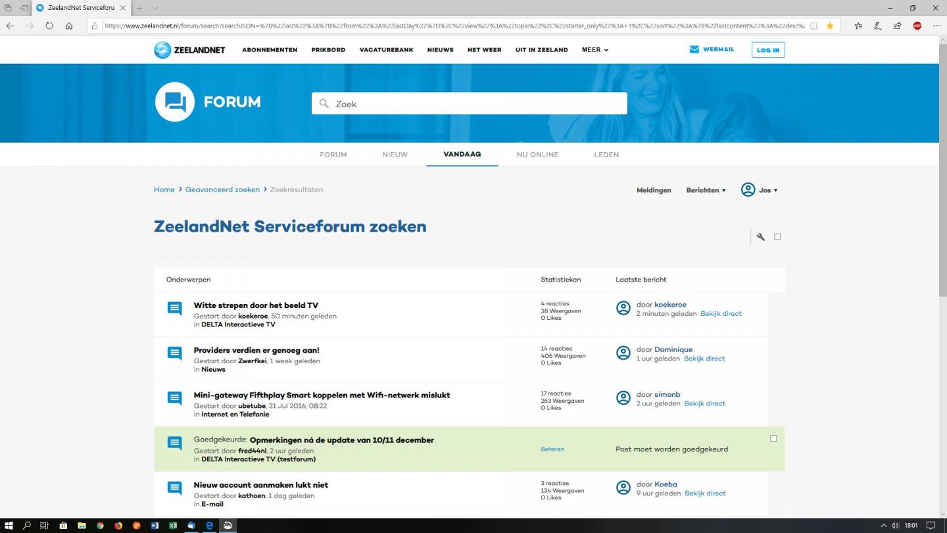This screenshot has height=533, width=947.
Task: Switch to the NIEUW tab
Action: 395,155
